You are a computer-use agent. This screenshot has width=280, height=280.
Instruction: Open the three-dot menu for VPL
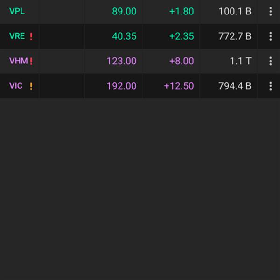[271, 11]
